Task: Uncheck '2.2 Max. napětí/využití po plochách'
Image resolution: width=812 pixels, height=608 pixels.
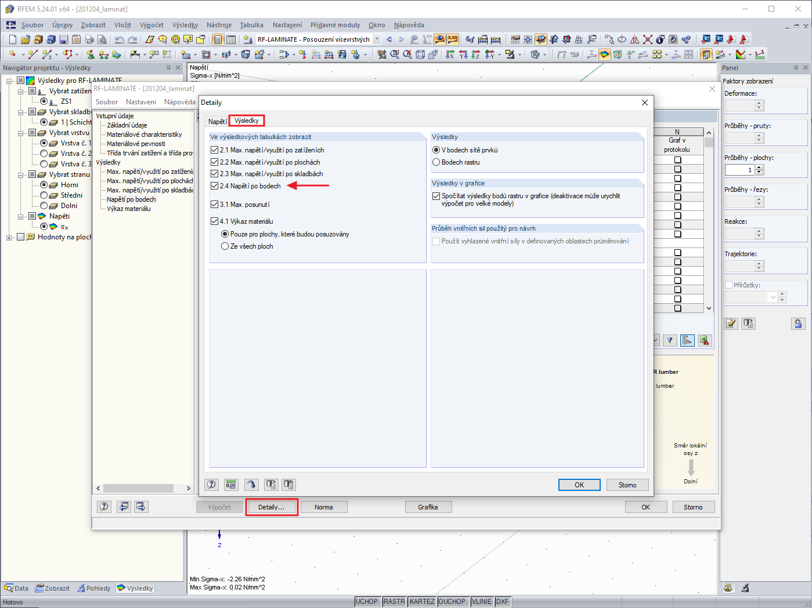Action: 215,162
